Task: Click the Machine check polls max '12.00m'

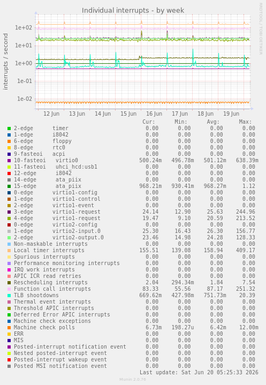Action: 249,328
